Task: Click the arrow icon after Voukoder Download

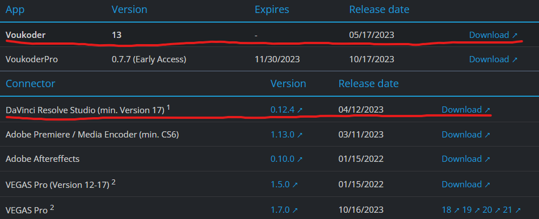Action: pyautogui.click(x=514, y=35)
